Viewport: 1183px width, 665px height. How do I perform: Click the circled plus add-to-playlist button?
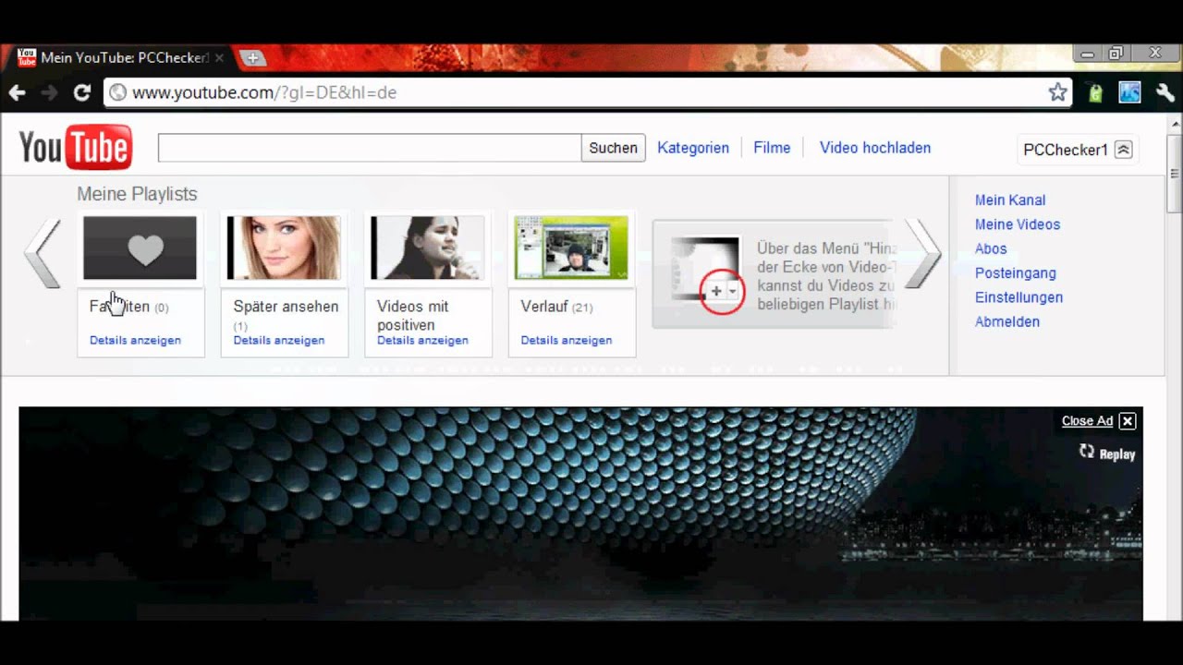pyautogui.click(x=722, y=291)
